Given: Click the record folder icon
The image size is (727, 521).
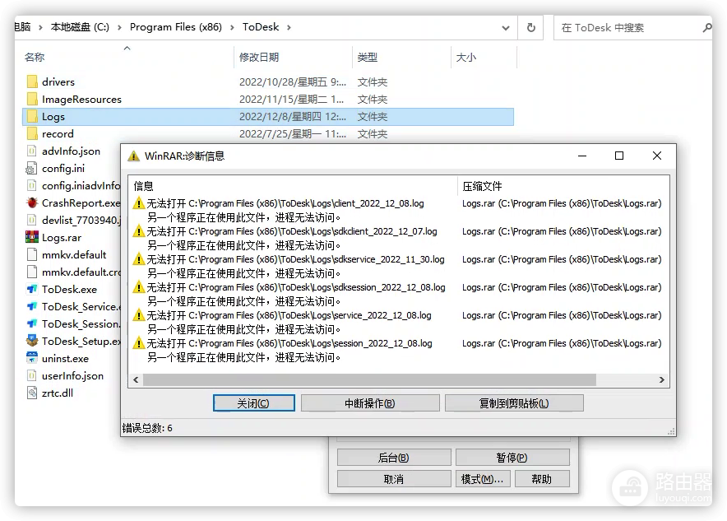Looking at the screenshot, I should click(32, 133).
